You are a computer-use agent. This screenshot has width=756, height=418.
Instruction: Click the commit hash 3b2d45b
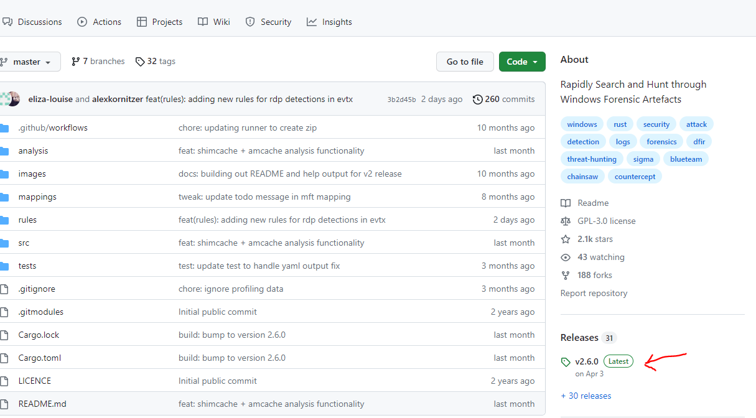tap(401, 100)
